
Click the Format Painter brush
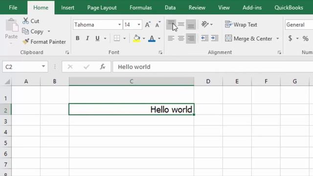tap(25, 42)
